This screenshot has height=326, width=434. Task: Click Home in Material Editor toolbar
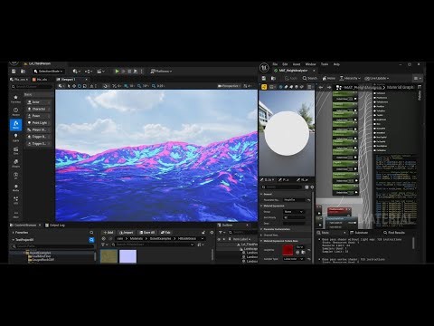coord(329,78)
